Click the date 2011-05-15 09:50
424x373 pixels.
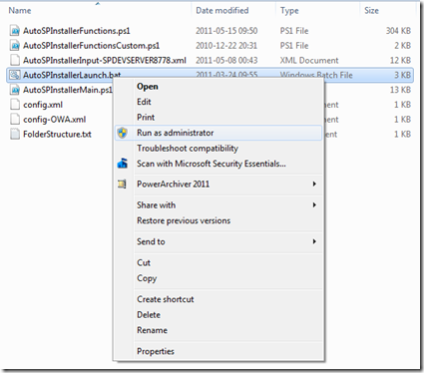pos(226,31)
